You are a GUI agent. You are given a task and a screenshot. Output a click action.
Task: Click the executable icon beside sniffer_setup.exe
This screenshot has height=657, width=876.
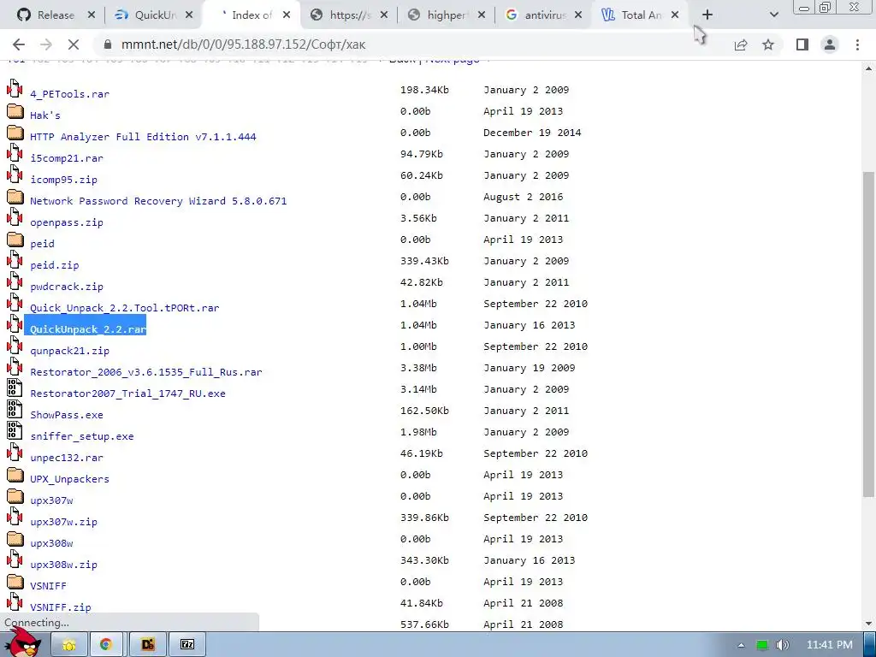click(x=15, y=431)
